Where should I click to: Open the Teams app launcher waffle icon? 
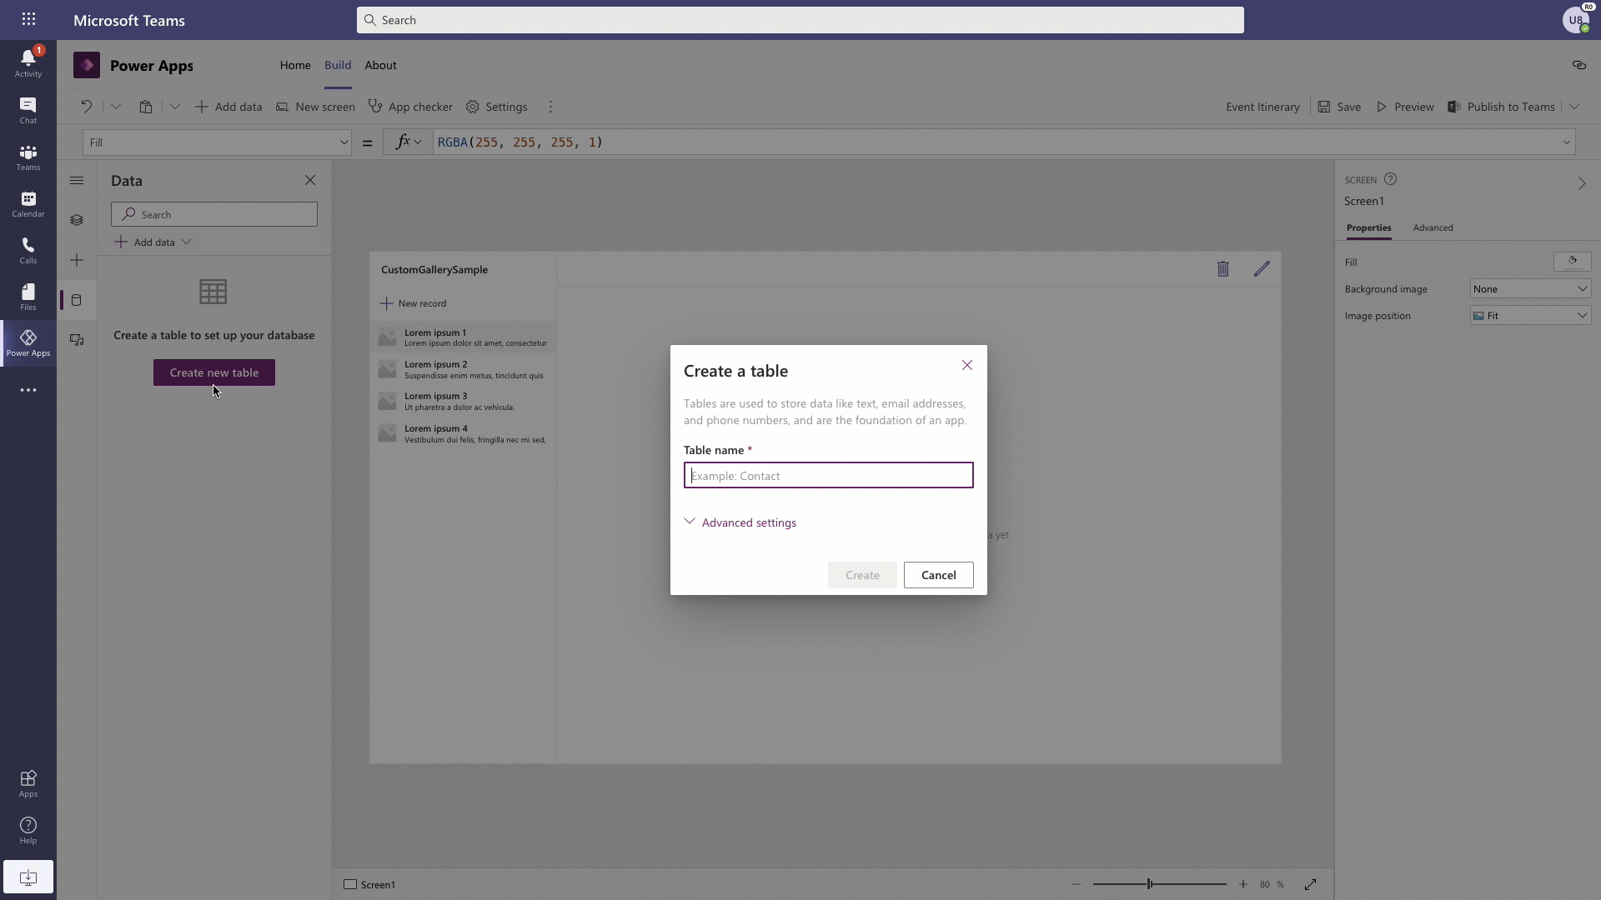click(x=28, y=19)
